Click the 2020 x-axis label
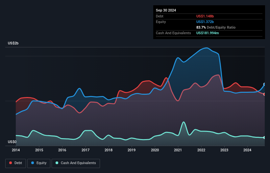Image resolution: width=270 pixels, height=173 pixels. [155, 150]
